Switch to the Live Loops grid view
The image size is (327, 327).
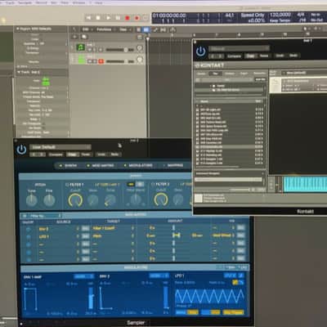[x=139, y=29]
